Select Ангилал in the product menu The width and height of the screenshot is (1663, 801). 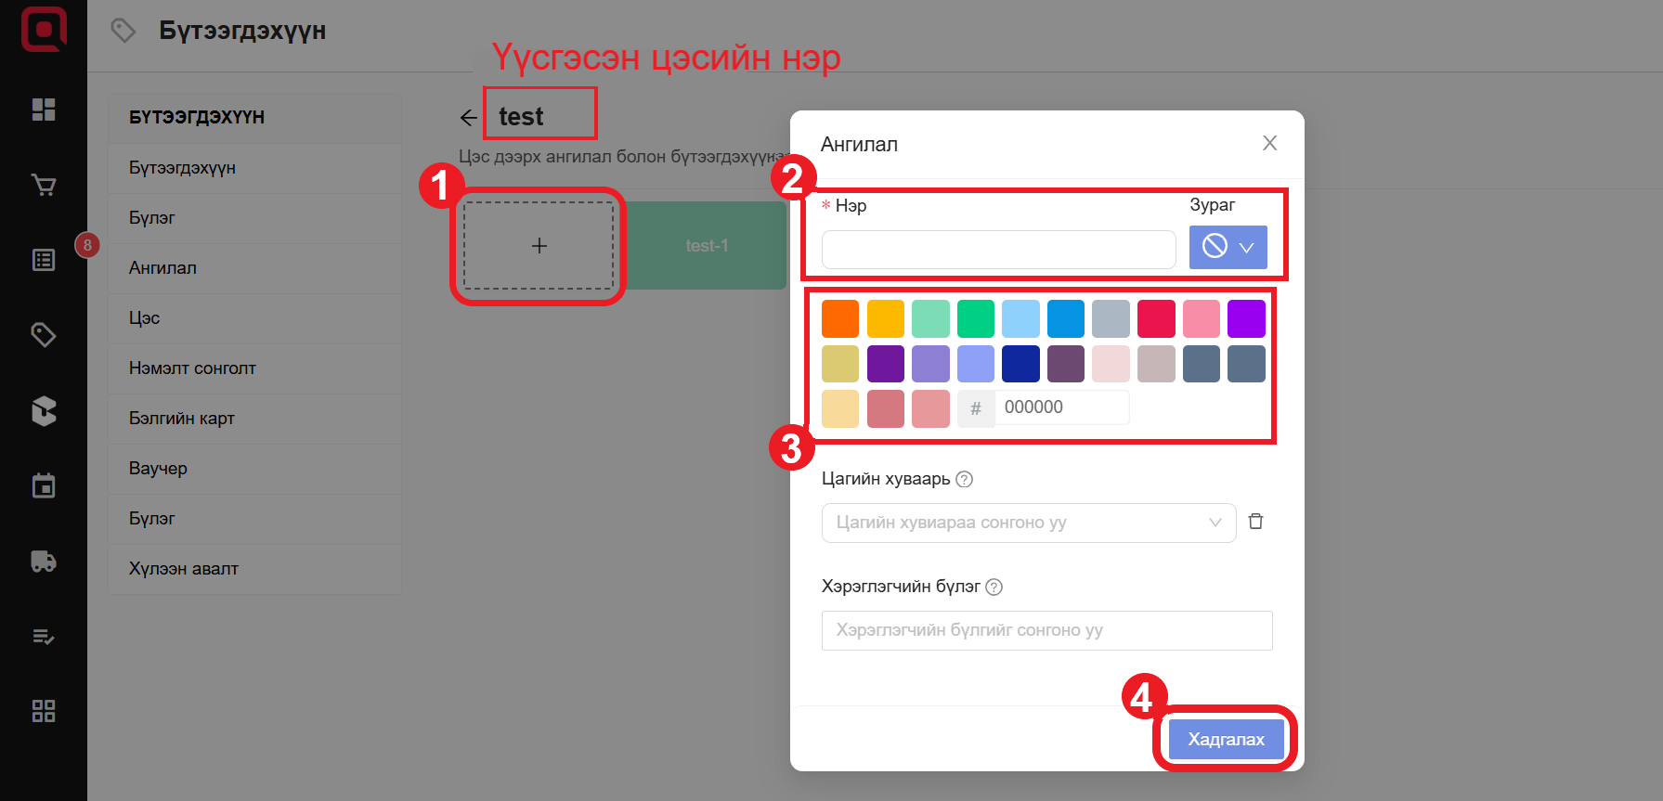(162, 268)
